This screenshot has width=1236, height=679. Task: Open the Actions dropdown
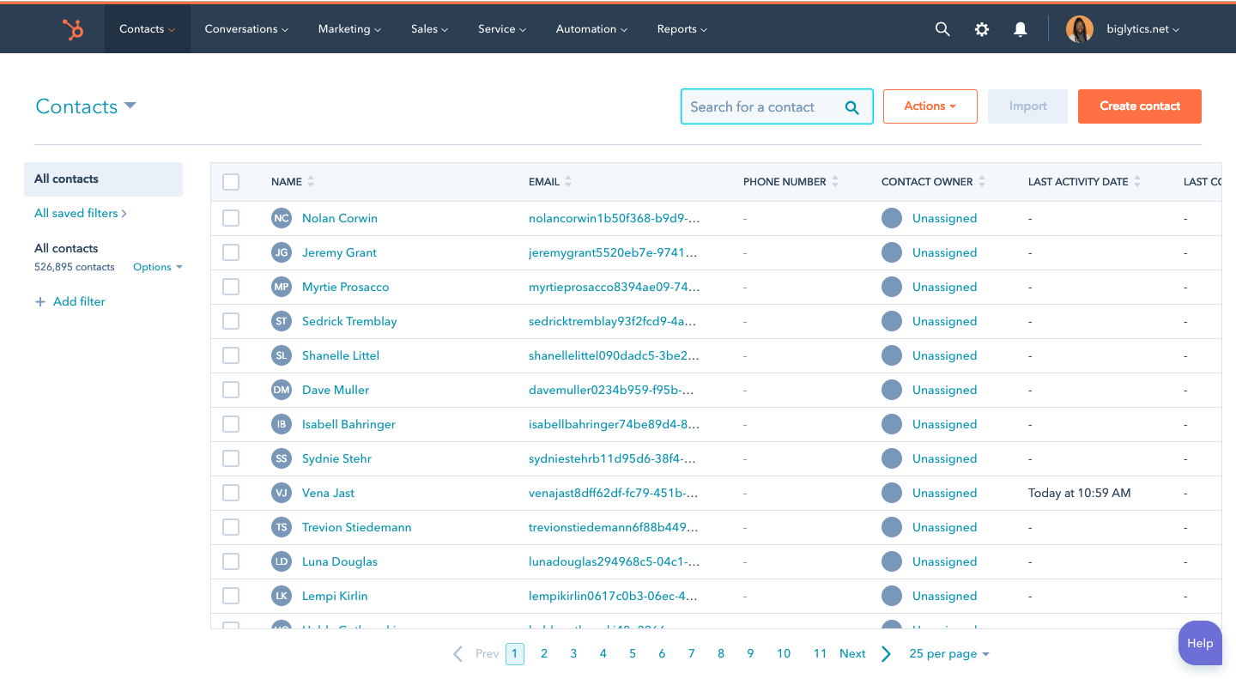[x=930, y=106]
